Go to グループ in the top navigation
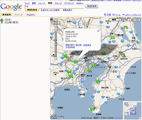 coord(58,3)
